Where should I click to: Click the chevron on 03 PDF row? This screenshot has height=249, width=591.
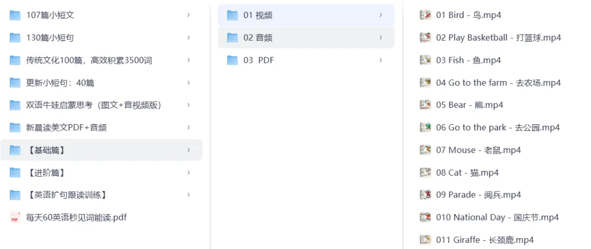coord(381,60)
